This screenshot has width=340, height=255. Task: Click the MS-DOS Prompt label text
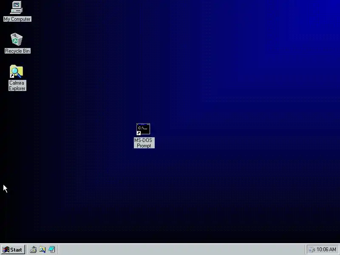tap(144, 143)
